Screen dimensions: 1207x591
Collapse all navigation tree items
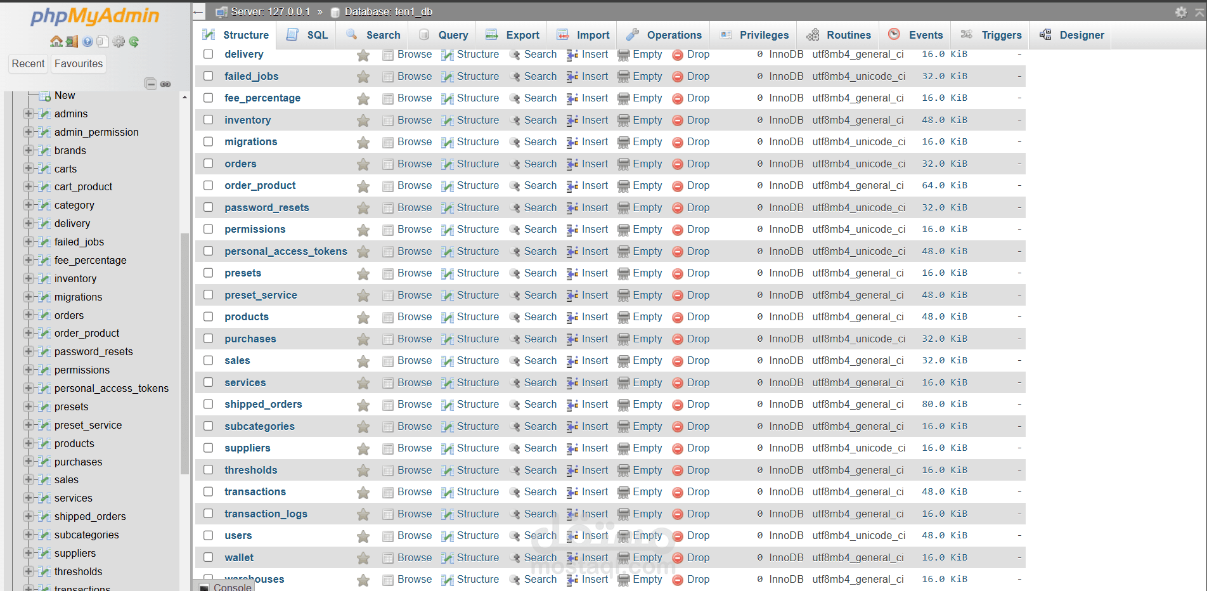pos(150,84)
